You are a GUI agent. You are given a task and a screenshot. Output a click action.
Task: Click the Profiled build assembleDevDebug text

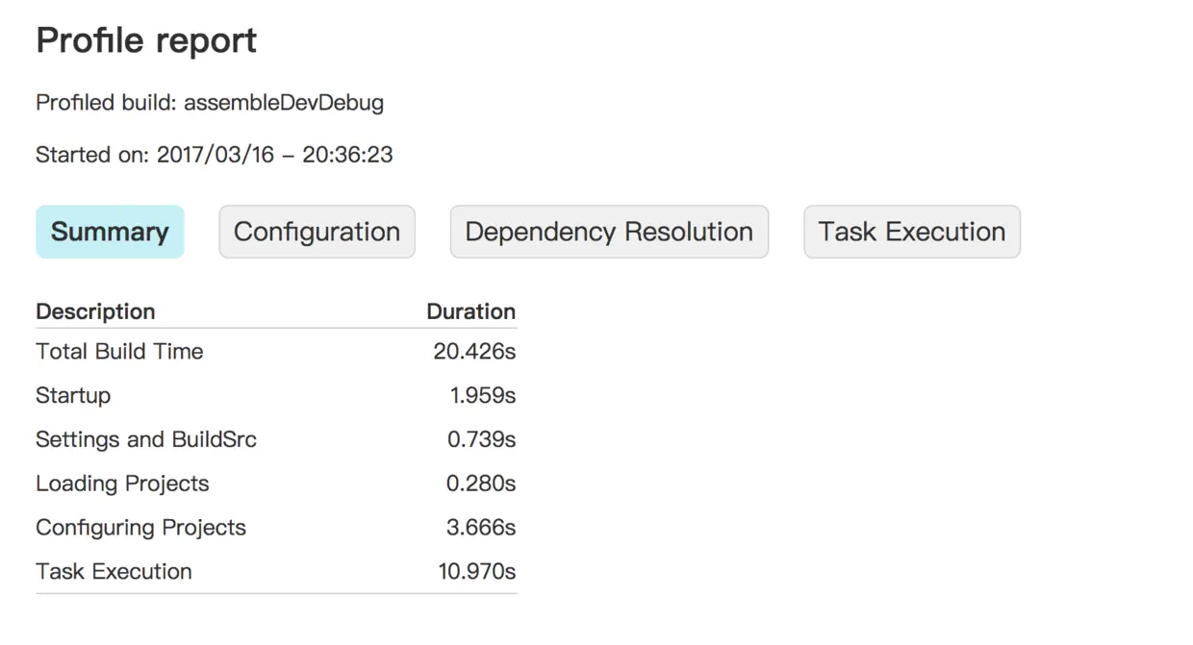pyautogui.click(x=210, y=103)
